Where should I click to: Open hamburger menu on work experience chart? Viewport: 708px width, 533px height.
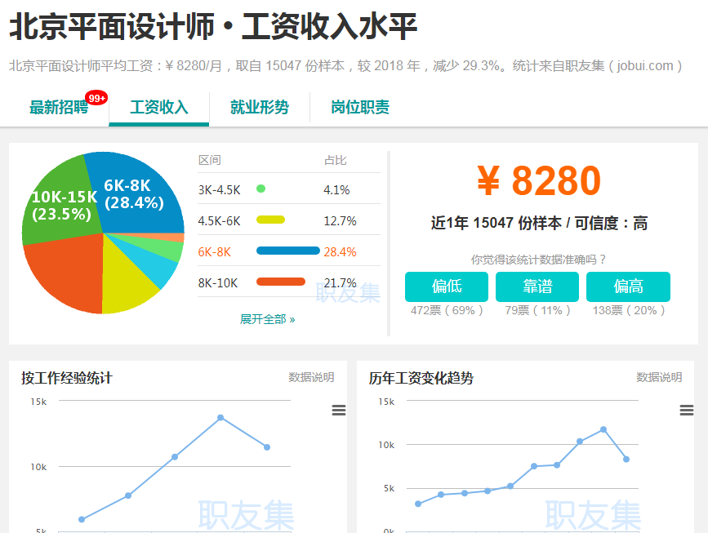[x=339, y=411]
